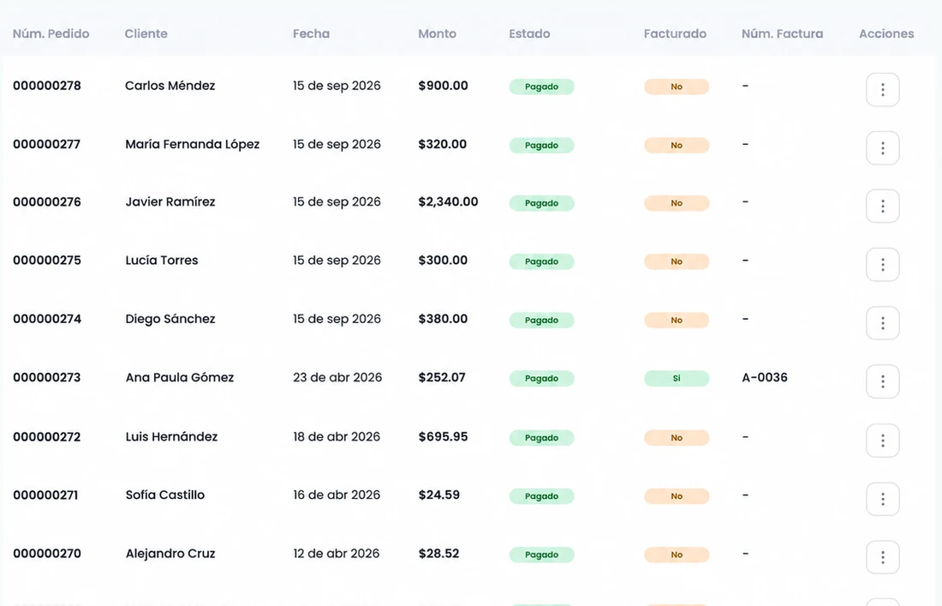Click Pagado badge in Alejandro Cruz row
This screenshot has width=942, height=606.
point(541,555)
